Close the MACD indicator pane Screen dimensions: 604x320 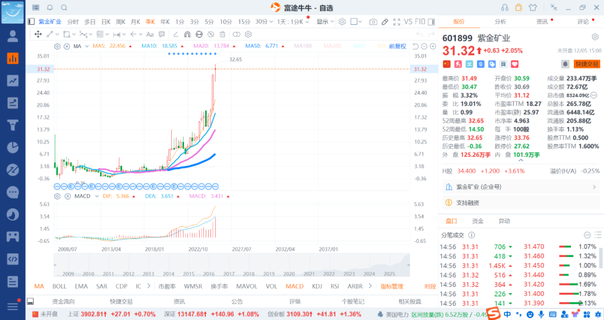point(68,196)
